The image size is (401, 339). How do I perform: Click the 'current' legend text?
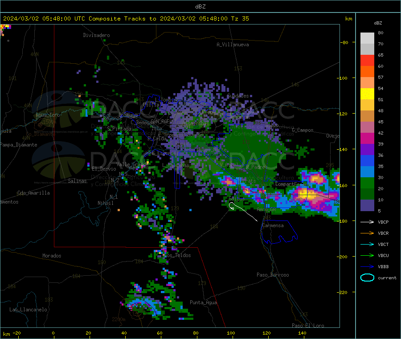point(387,278)
